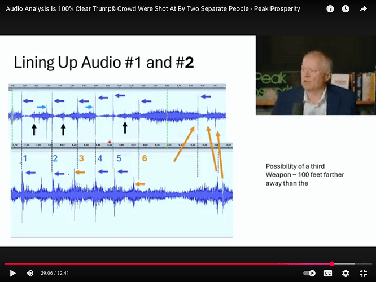Mute the video volume
The image size is (376, 282).
[29, 273]
